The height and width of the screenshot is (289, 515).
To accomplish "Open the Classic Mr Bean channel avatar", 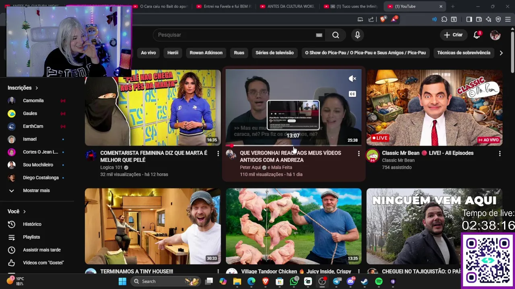I will [x=372, y=156].
